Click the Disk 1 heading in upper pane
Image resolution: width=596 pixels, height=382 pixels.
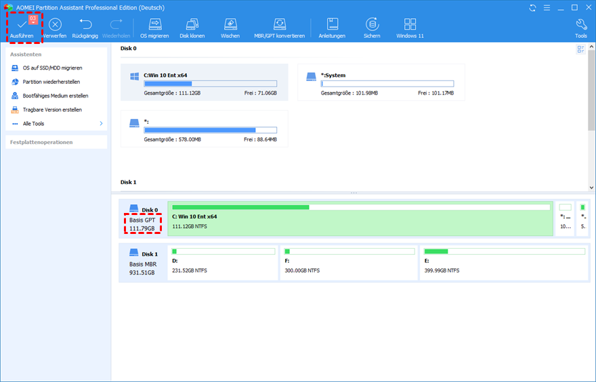click(x=129, y=183)
